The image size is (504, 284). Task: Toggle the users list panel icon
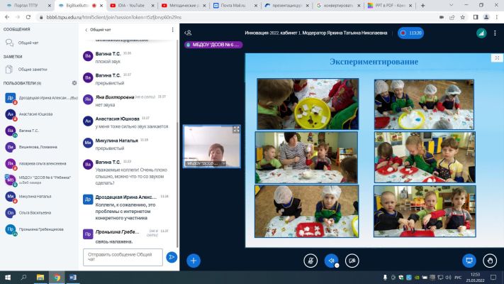[189, 33]
